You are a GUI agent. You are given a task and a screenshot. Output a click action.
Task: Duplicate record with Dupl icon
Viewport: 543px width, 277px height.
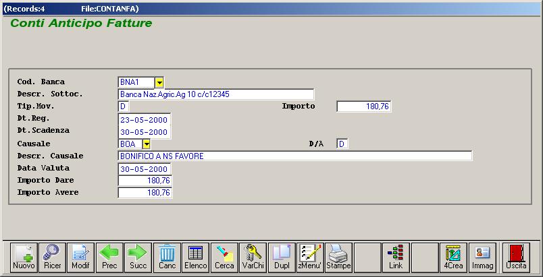(282, 257)
